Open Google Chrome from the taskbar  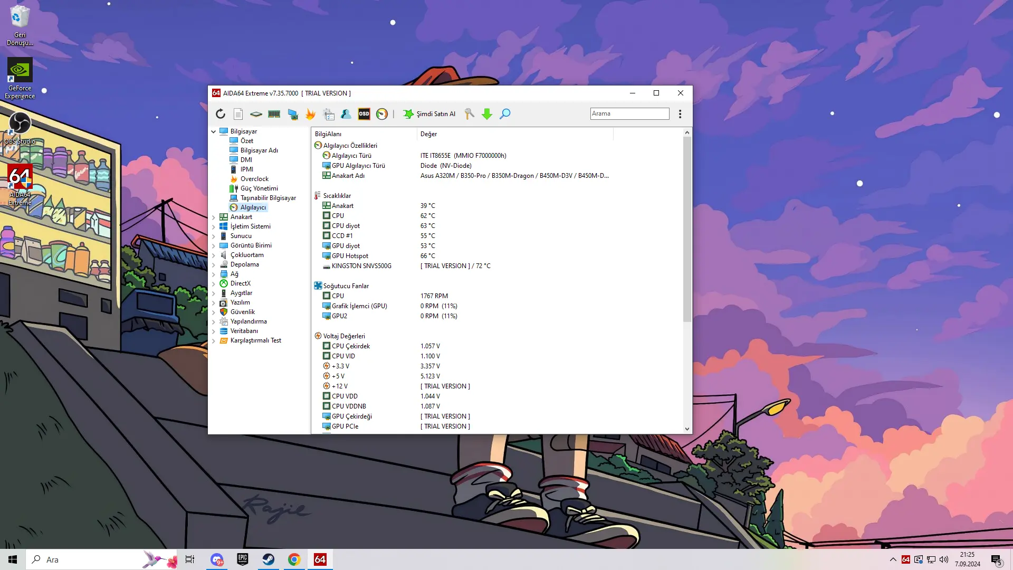(x=294, y=559)
